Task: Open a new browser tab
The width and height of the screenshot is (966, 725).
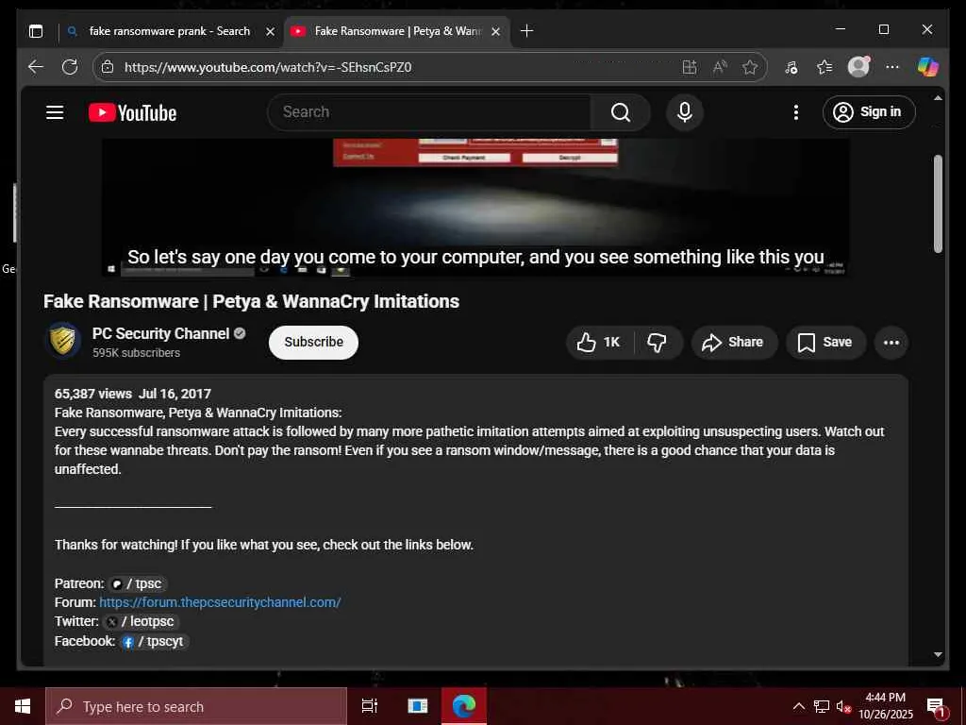Action: click(x=526, y=31)
